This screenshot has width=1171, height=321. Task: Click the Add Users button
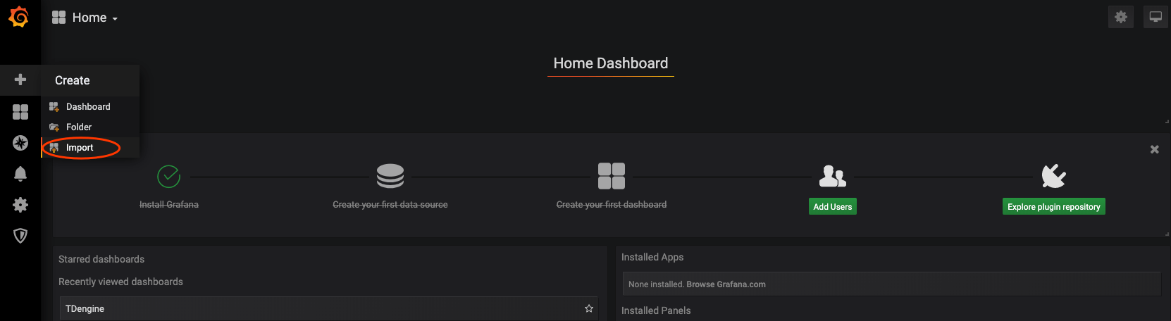pyautogui.click(x=832, y=207)
